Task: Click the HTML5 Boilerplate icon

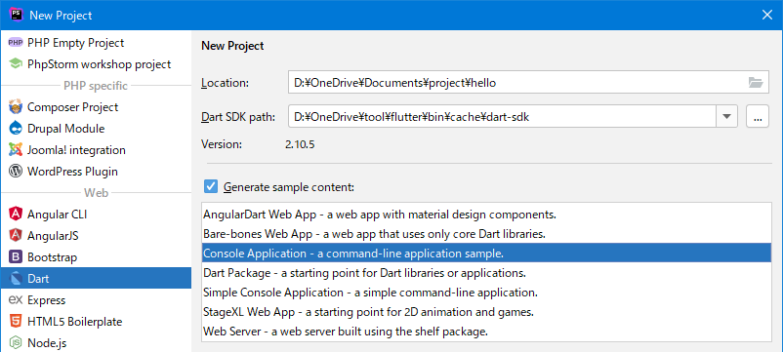Action: tap(16, 322)
